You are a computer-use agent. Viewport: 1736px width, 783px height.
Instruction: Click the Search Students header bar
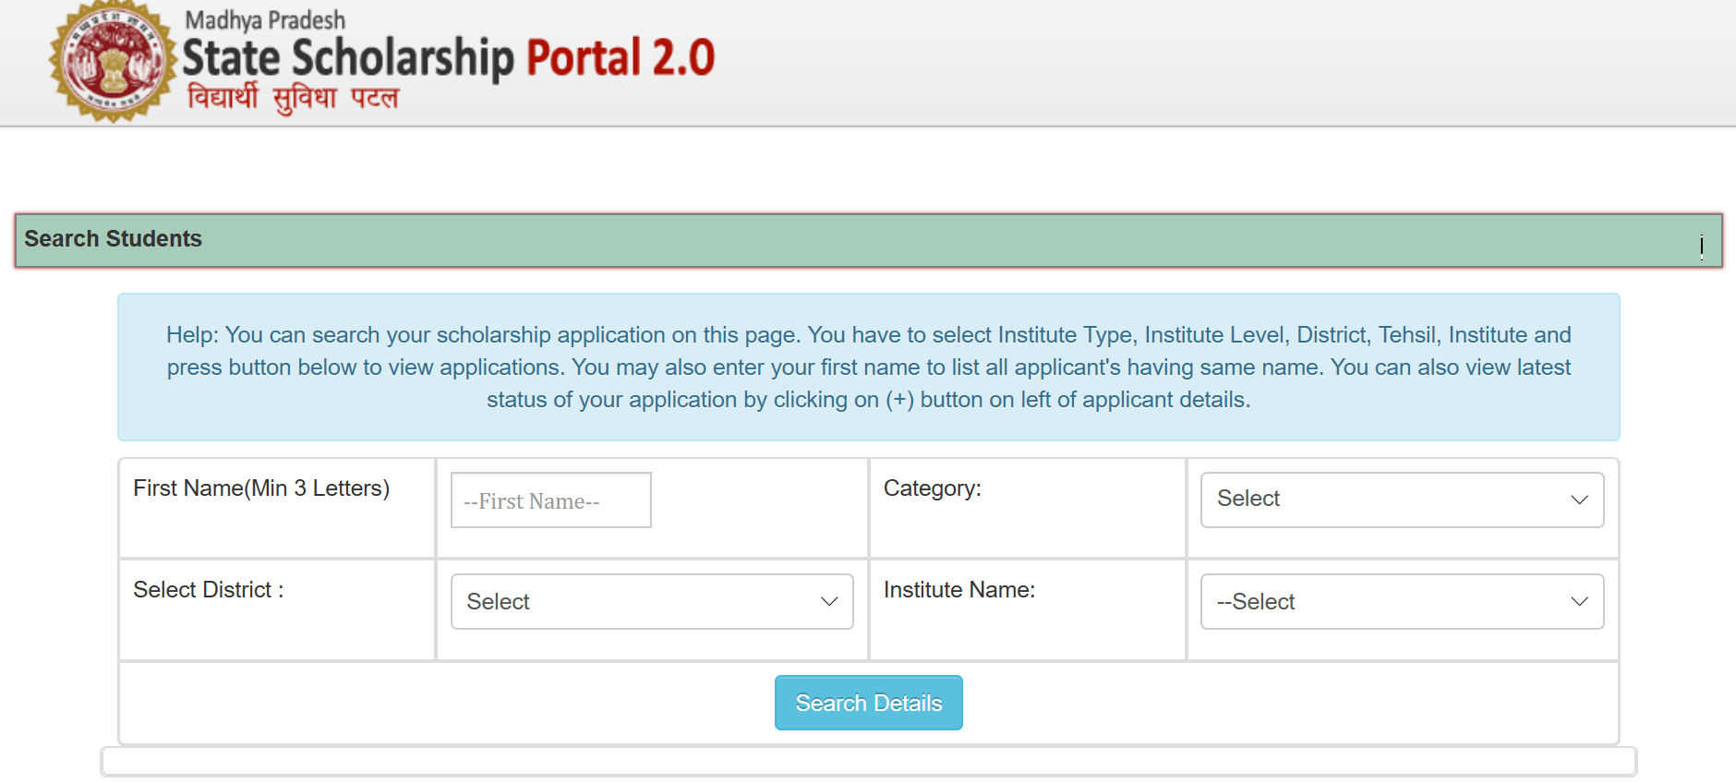(868, 240)
